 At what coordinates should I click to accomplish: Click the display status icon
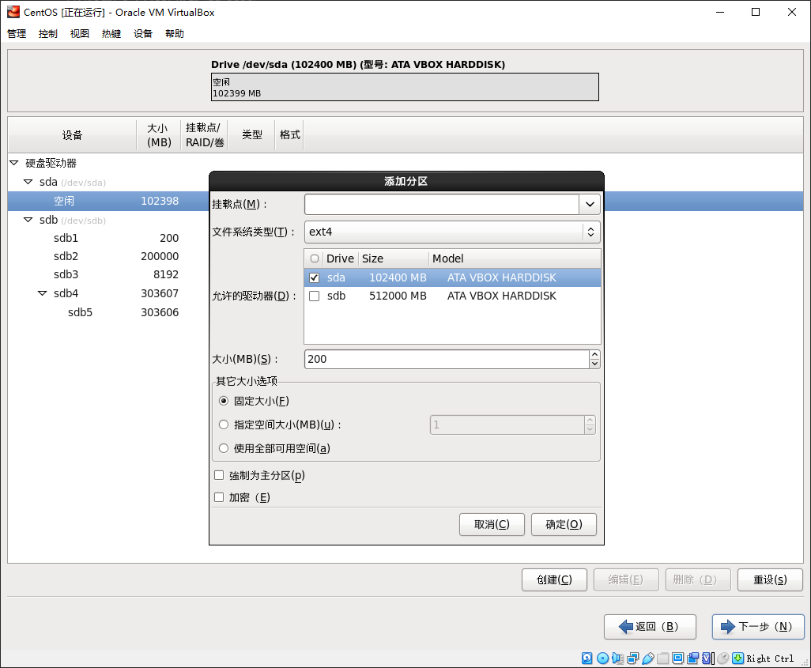[x=678, y=659]
